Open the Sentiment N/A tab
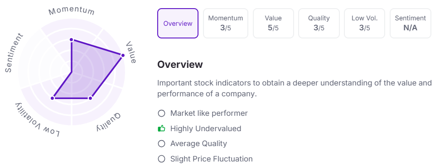The width and height of the screenshot is (435, 166). click(x=411, y=23)
